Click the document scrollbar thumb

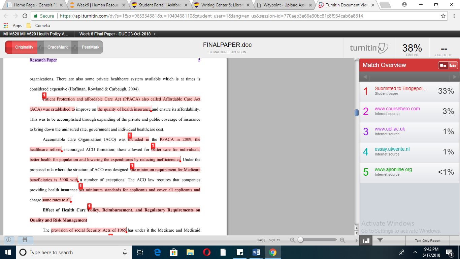pos(357,113)
